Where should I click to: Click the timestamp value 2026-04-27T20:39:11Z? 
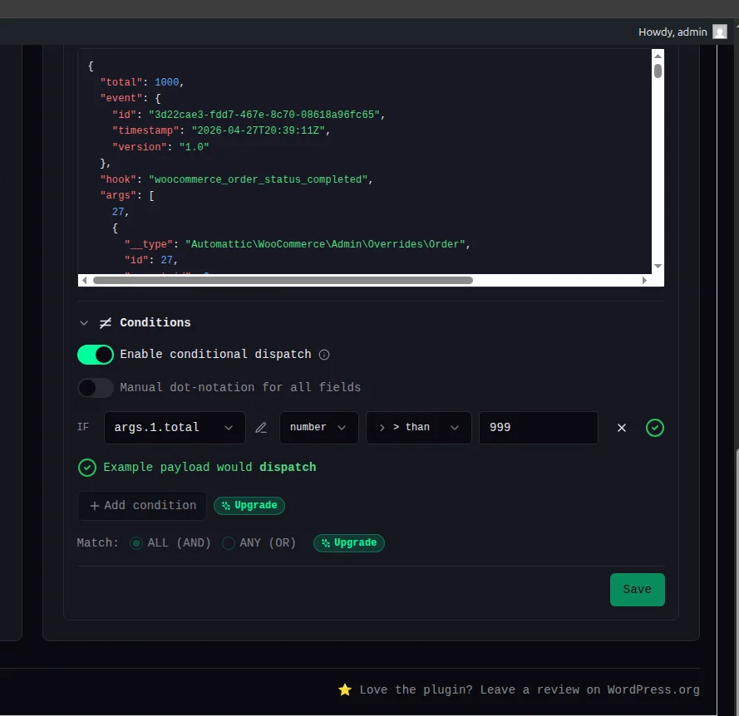pyautogui.click(x=259, y=130)
